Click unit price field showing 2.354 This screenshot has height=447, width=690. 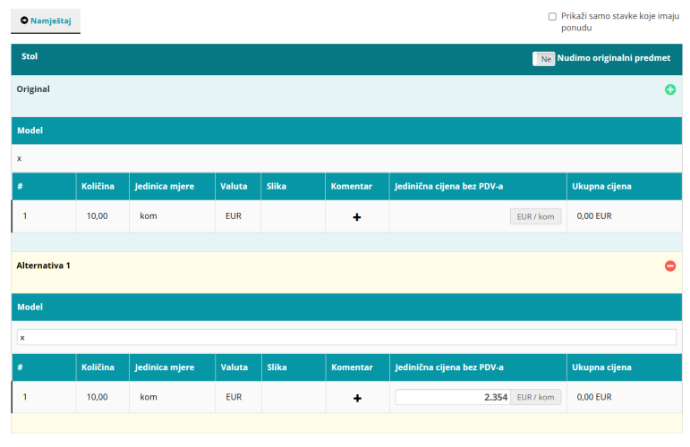click(452, 397)
